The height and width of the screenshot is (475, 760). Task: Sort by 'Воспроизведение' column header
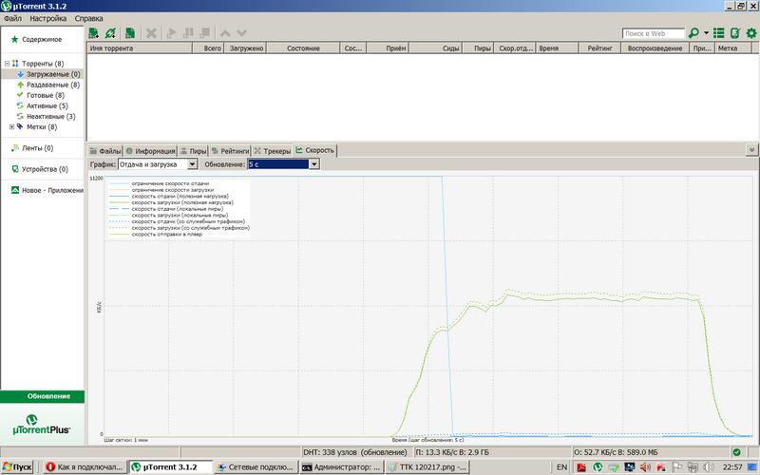(x=655, y=48)
